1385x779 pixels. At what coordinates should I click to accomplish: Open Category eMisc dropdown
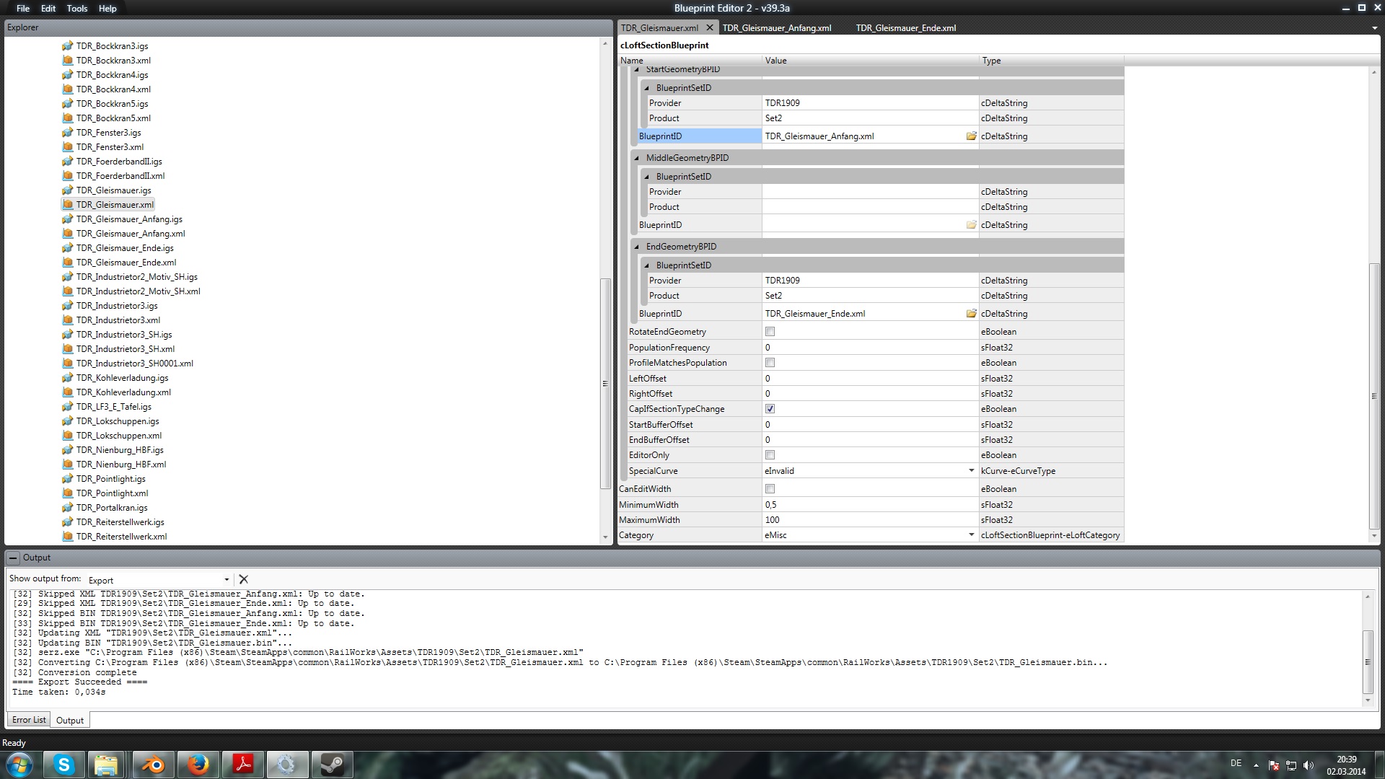[x=971, y=535]
